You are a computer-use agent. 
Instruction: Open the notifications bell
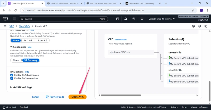126,19
